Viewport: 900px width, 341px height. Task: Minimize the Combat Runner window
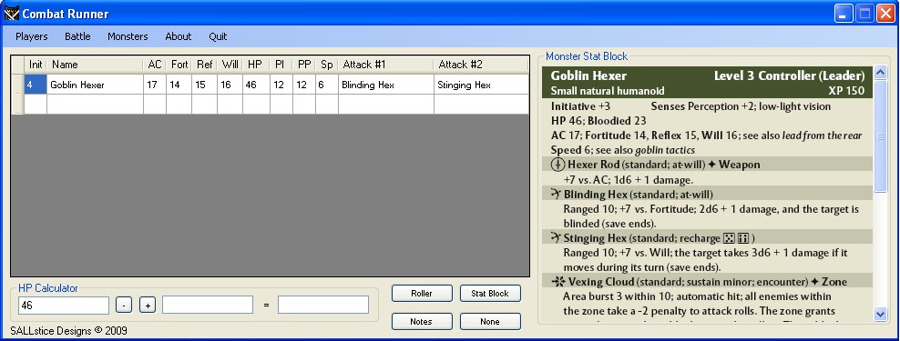pyautogui.click(x=844, y=14)
